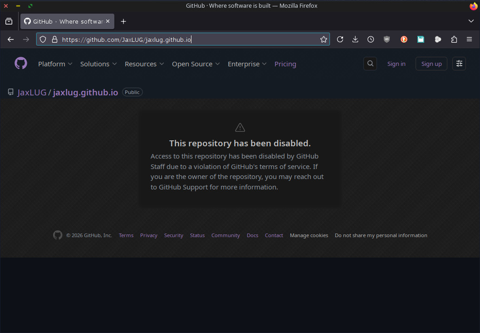Open the appearance settings sliders button
This screenshot has height=333, width=480.
coord(459,64)
